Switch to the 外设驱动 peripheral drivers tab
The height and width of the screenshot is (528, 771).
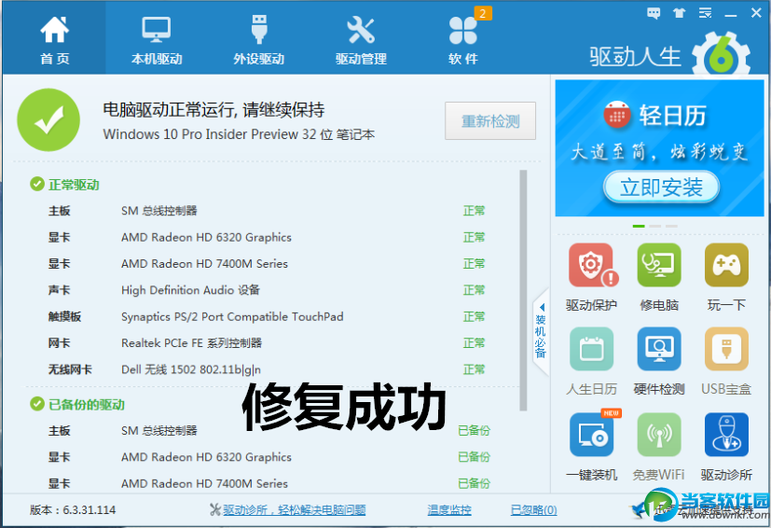click(258, 39)
